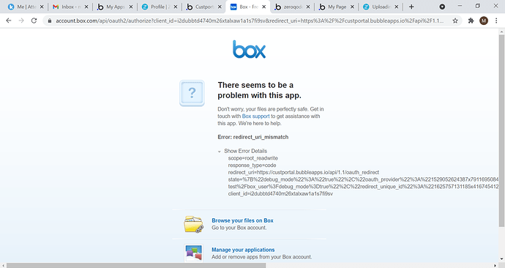This screenshot has width=505, height=268.
Task: Click 'Add or remove apps' description text
Action: pos(261,257)
